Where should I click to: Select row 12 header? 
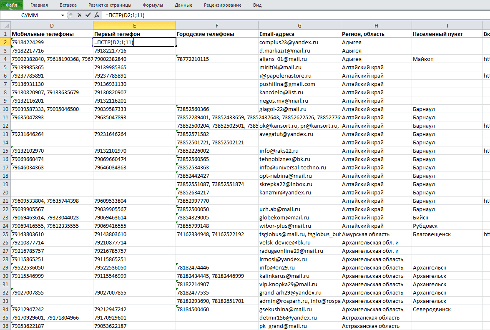click(x=5, y=126)
